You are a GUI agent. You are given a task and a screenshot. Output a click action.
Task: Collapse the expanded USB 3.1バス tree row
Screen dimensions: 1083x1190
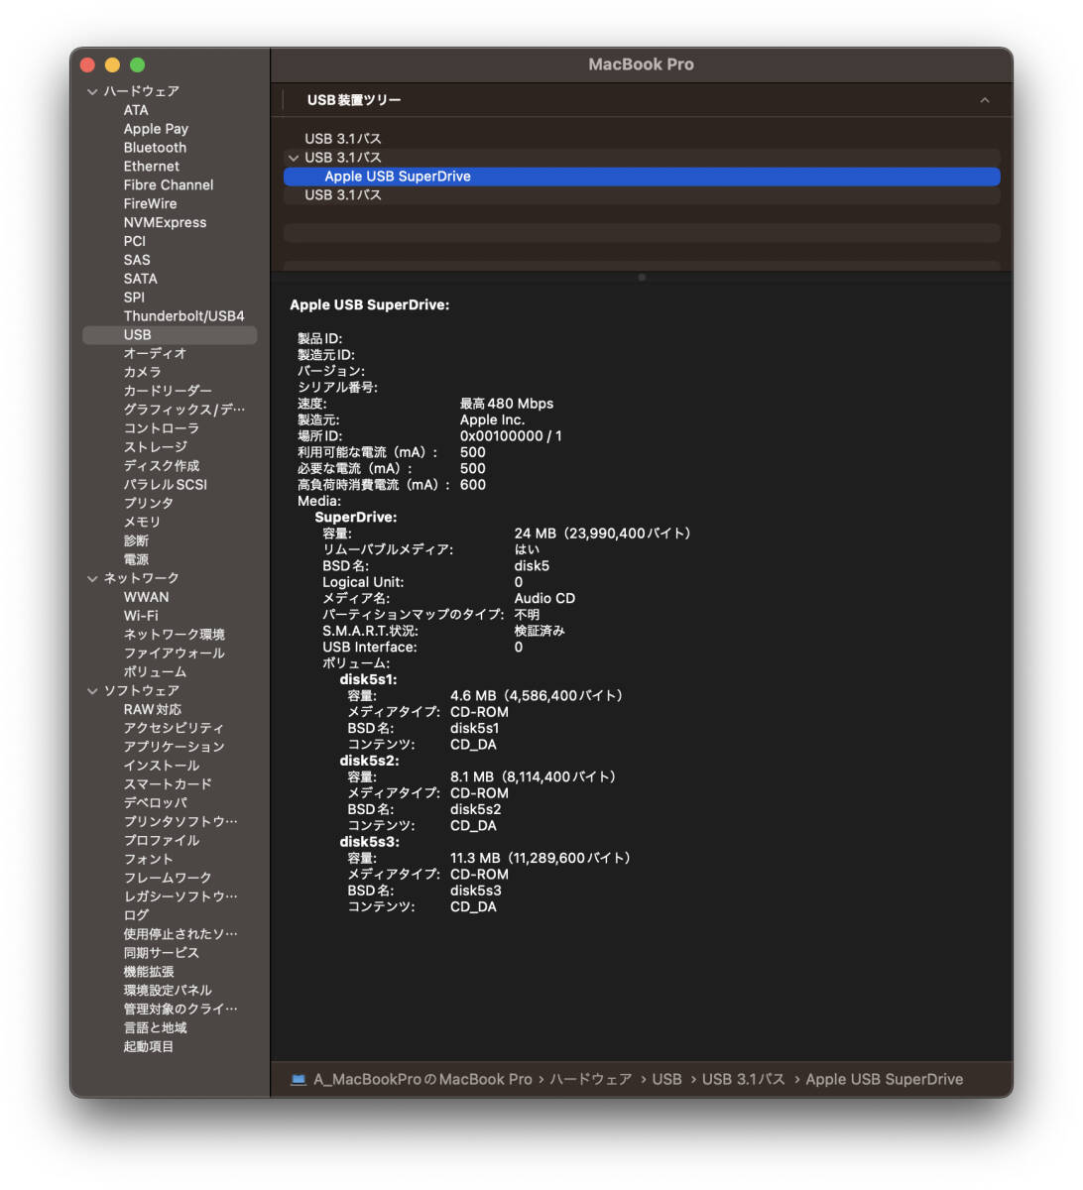click(x=294, y=158)
